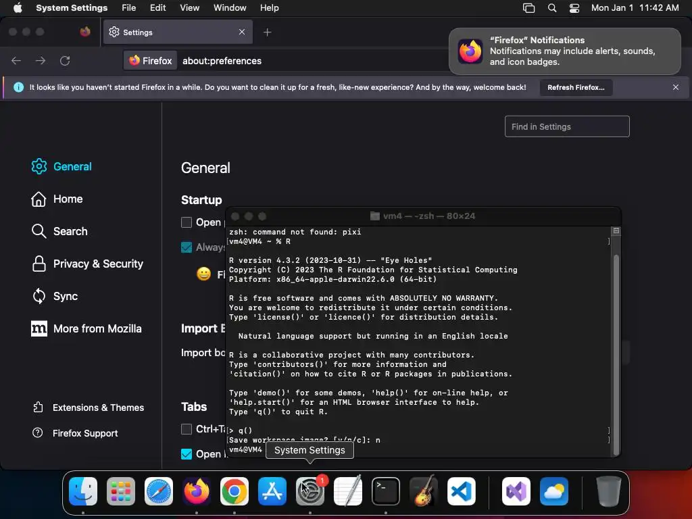
Task: Go back in Firefox
Action: 16,60
